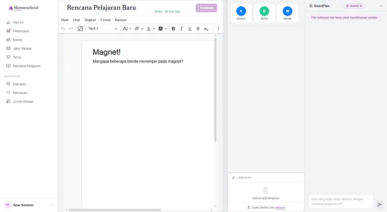The width and height of the screenshot is (387, 212).
Task: Toggle subscript formatting
Action: pyautogui.click(x=206, y=29)
